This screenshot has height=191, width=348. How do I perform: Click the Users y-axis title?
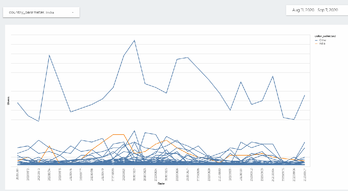tap(8, 101)
